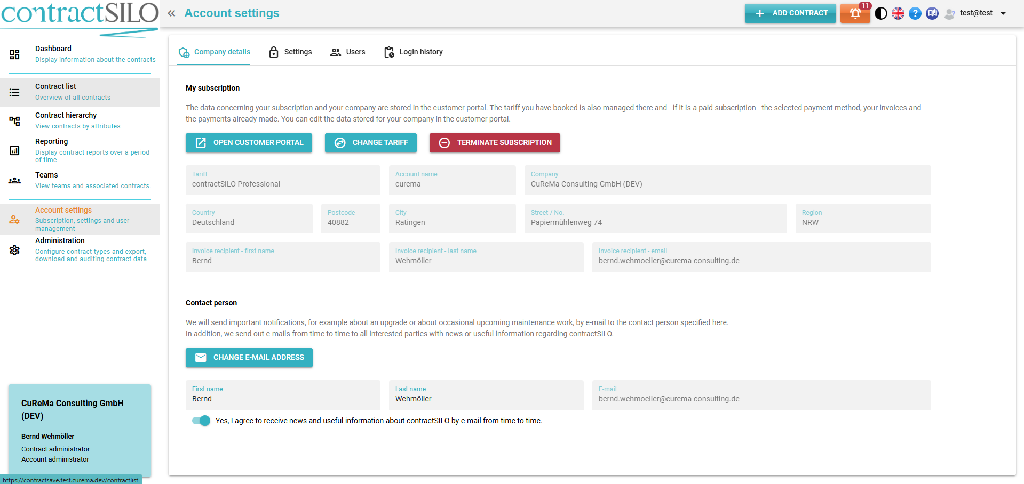This screenshot has height=484, width=1024.
Task: Open help via the blue question mark icon
Action: point(915,13)
